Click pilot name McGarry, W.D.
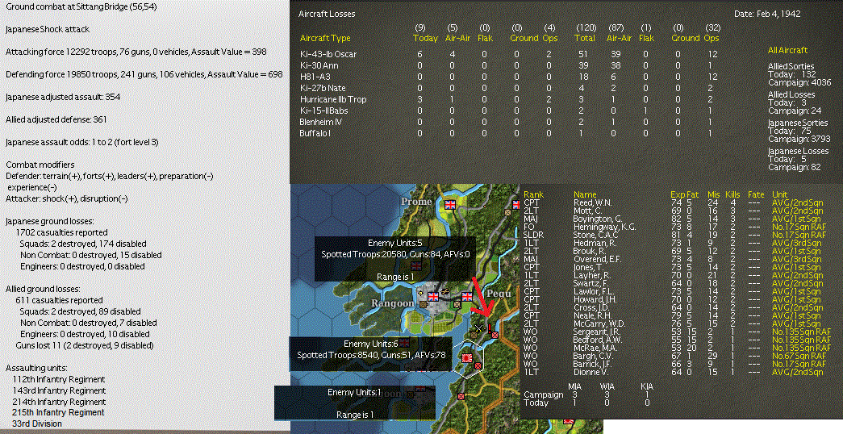Image resolution: width=843 pixels, height=434 pixels. coord(599,323)
